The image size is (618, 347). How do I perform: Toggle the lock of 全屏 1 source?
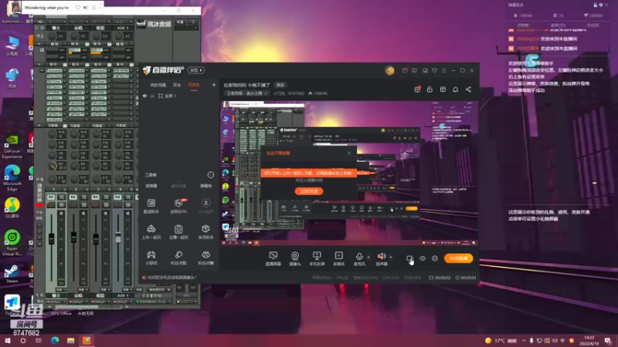click(152, 96)
